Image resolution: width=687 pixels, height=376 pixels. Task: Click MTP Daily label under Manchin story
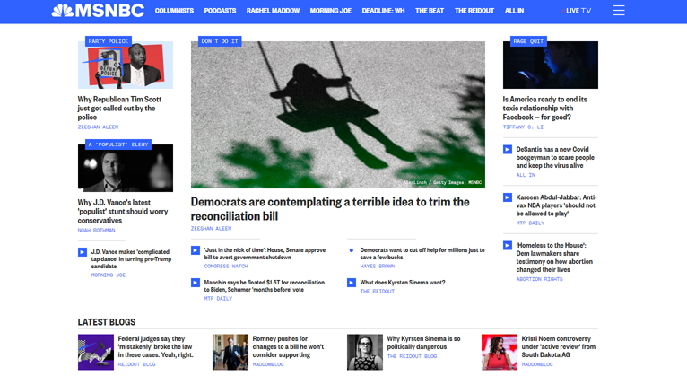(x=218, y=299)
